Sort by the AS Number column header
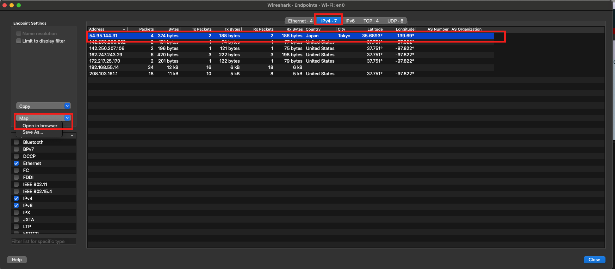This screenshot has width=615, height=269. tap(433, 29)
